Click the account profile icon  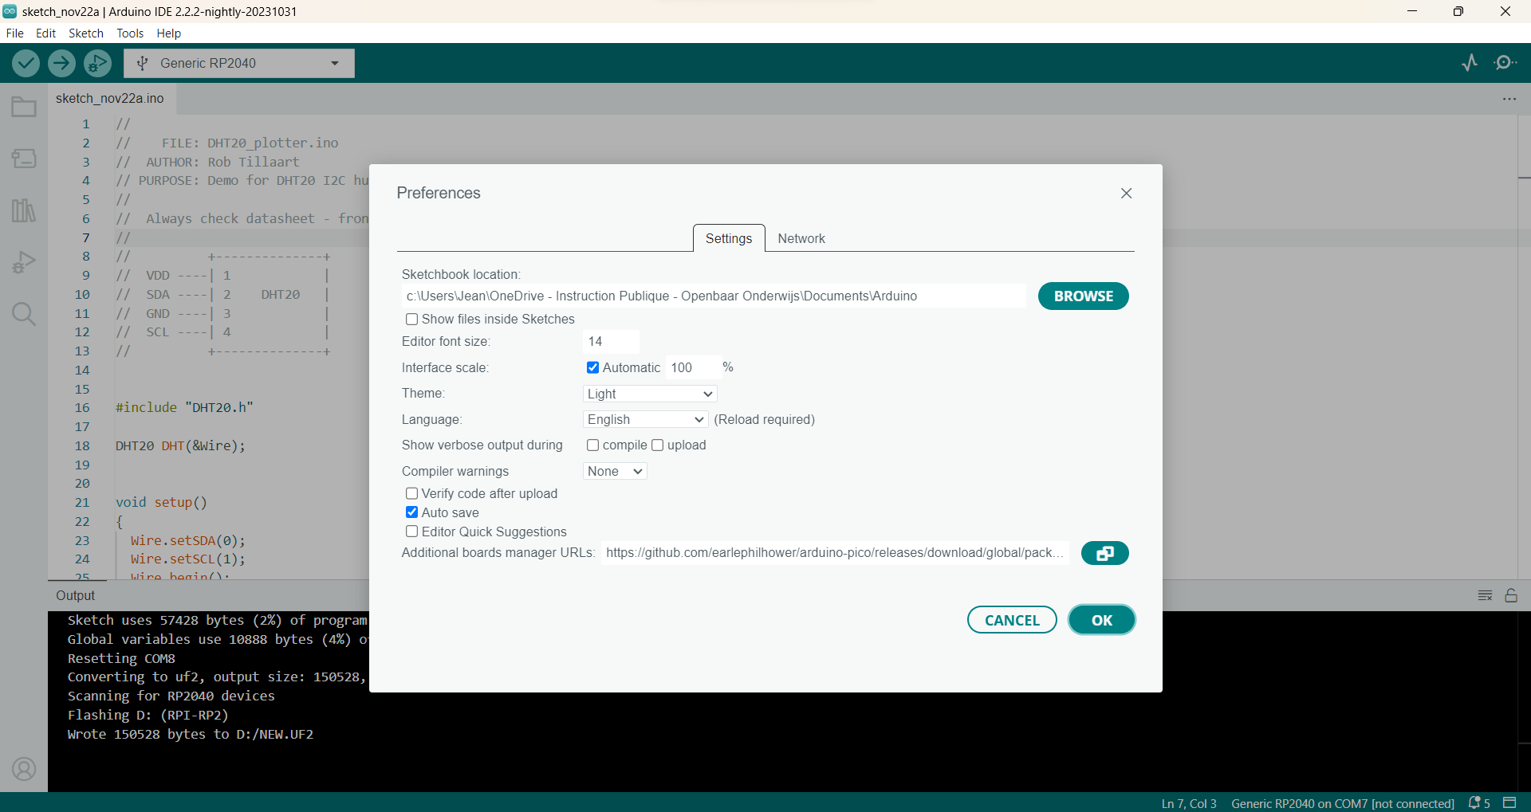point(24,769)
